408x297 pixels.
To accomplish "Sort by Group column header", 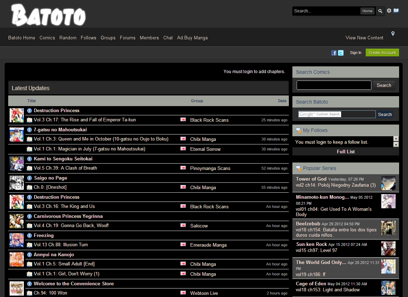I will coord(197,101).
